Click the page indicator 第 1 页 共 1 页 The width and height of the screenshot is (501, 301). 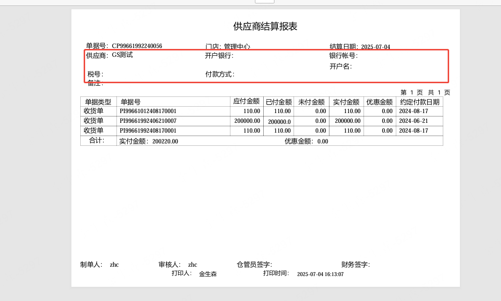[425, 93]
